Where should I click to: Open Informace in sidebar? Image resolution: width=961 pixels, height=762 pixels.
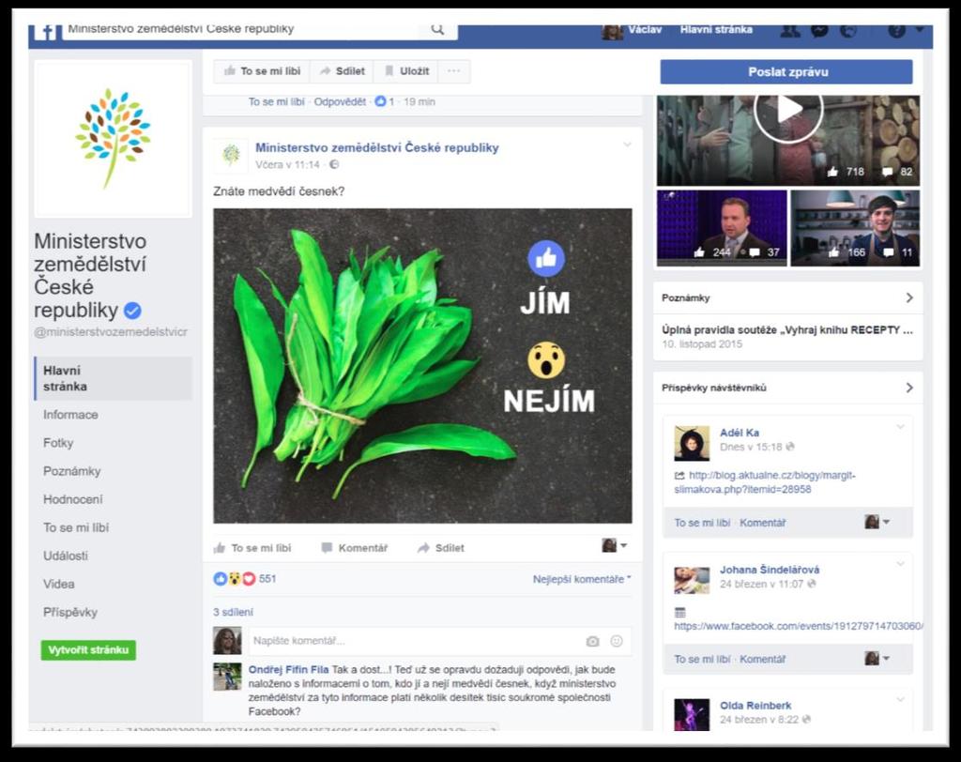(x=70, y=415)
